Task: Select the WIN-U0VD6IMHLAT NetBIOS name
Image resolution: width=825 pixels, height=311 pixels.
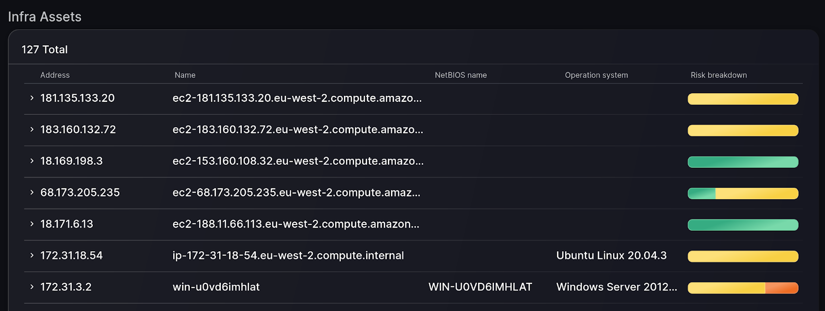Action: (x=480, y=287)
